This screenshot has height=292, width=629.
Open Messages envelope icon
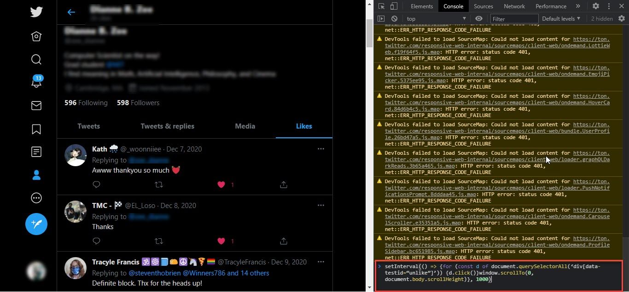(x=36, y=106)
